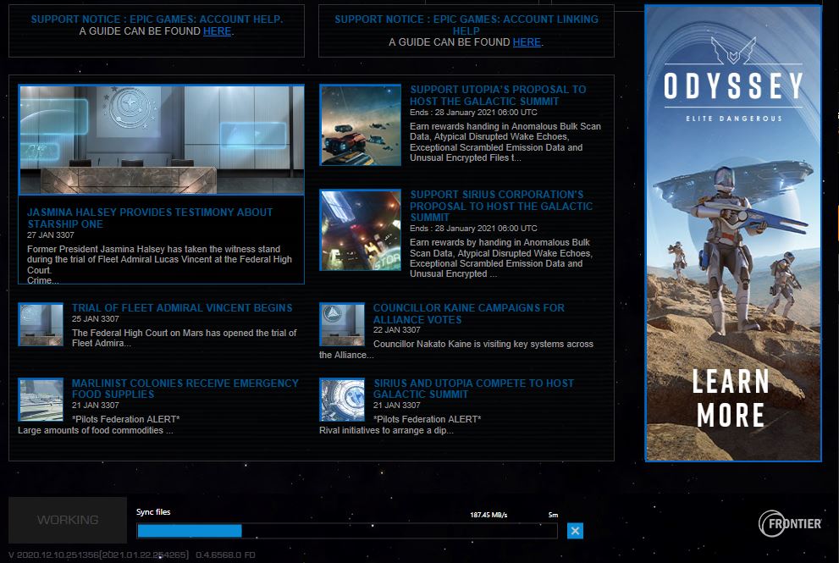Click the '22 JAN 3307' date text
839x563 pixels.
pyautogui.click(x=396, y=330)
